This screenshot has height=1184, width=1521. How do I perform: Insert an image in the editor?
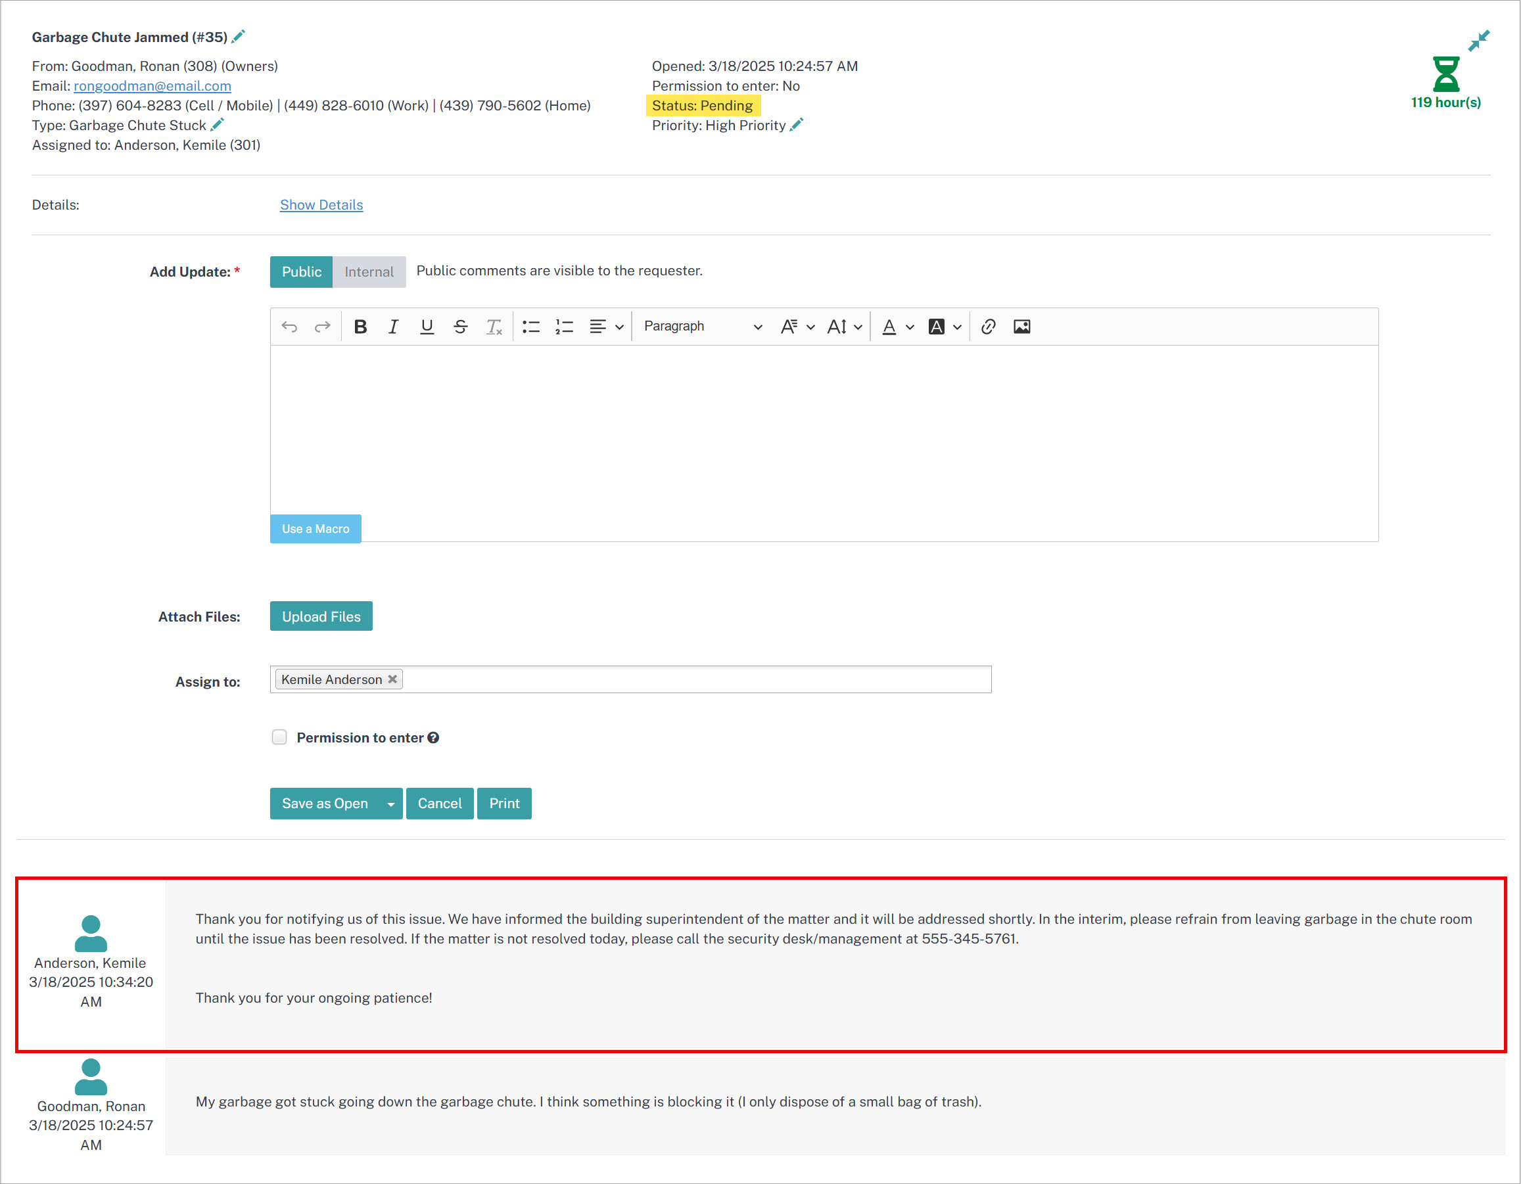pyautogui.click(x=1021, y=327)
